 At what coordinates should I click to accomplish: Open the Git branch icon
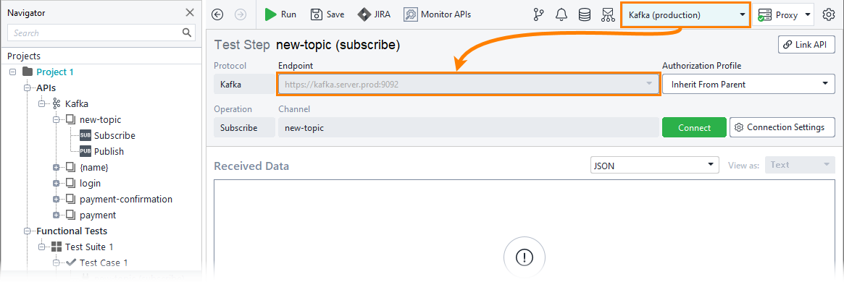click(538, 14)
